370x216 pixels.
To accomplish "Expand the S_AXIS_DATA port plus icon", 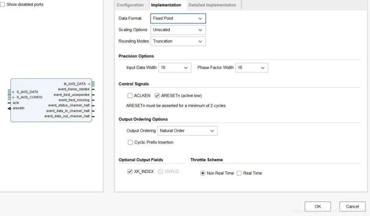I will point(13,92).
